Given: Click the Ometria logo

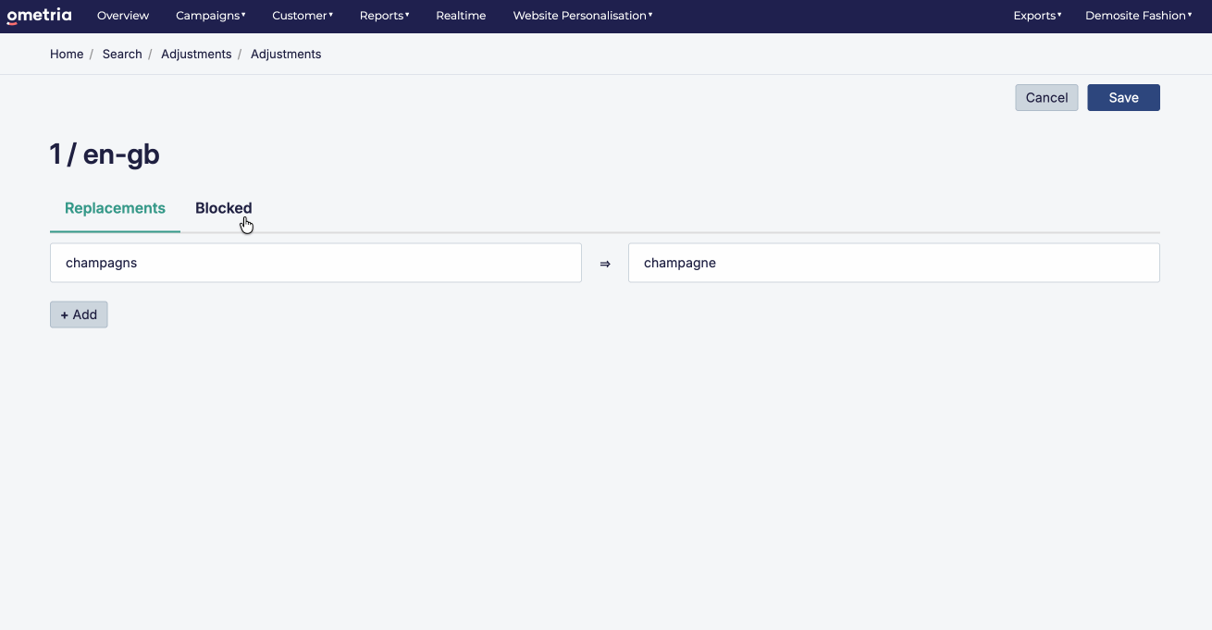Looking at the screenshot, I should pyautogui.click(x=39, y=16).
